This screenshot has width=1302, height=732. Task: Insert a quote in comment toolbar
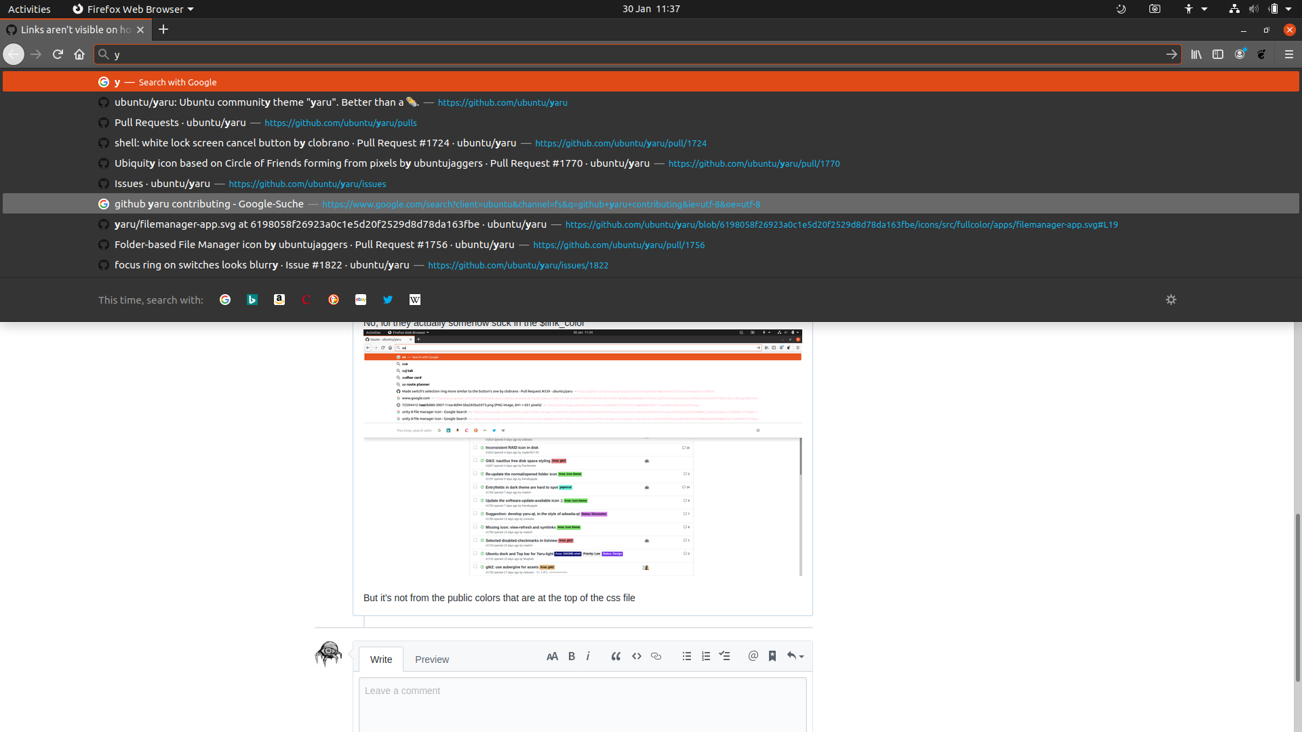click(616, 656)
